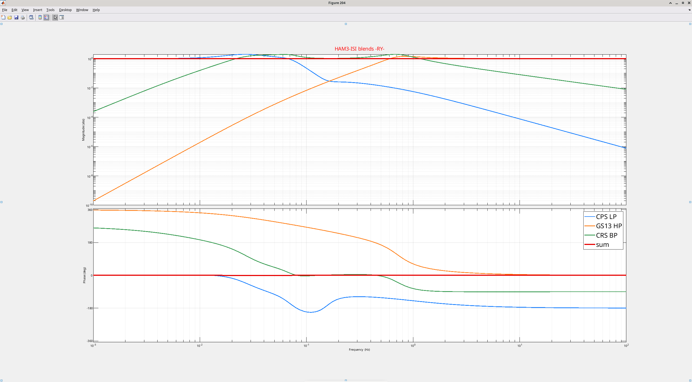Create a new figure from the toolbar
Image resolution: width=692 pixels, height=382 pixels.
tap(3, 18)
